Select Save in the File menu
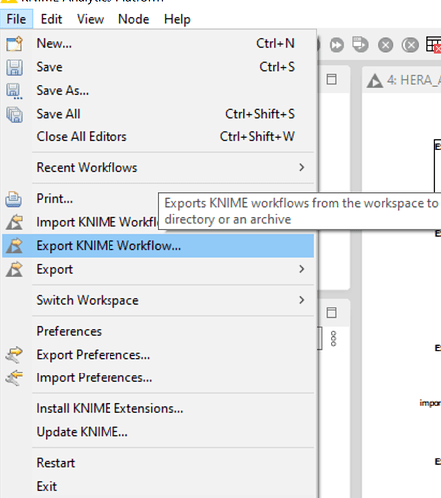Screen dimensions: 441x498 click(157, 67)
